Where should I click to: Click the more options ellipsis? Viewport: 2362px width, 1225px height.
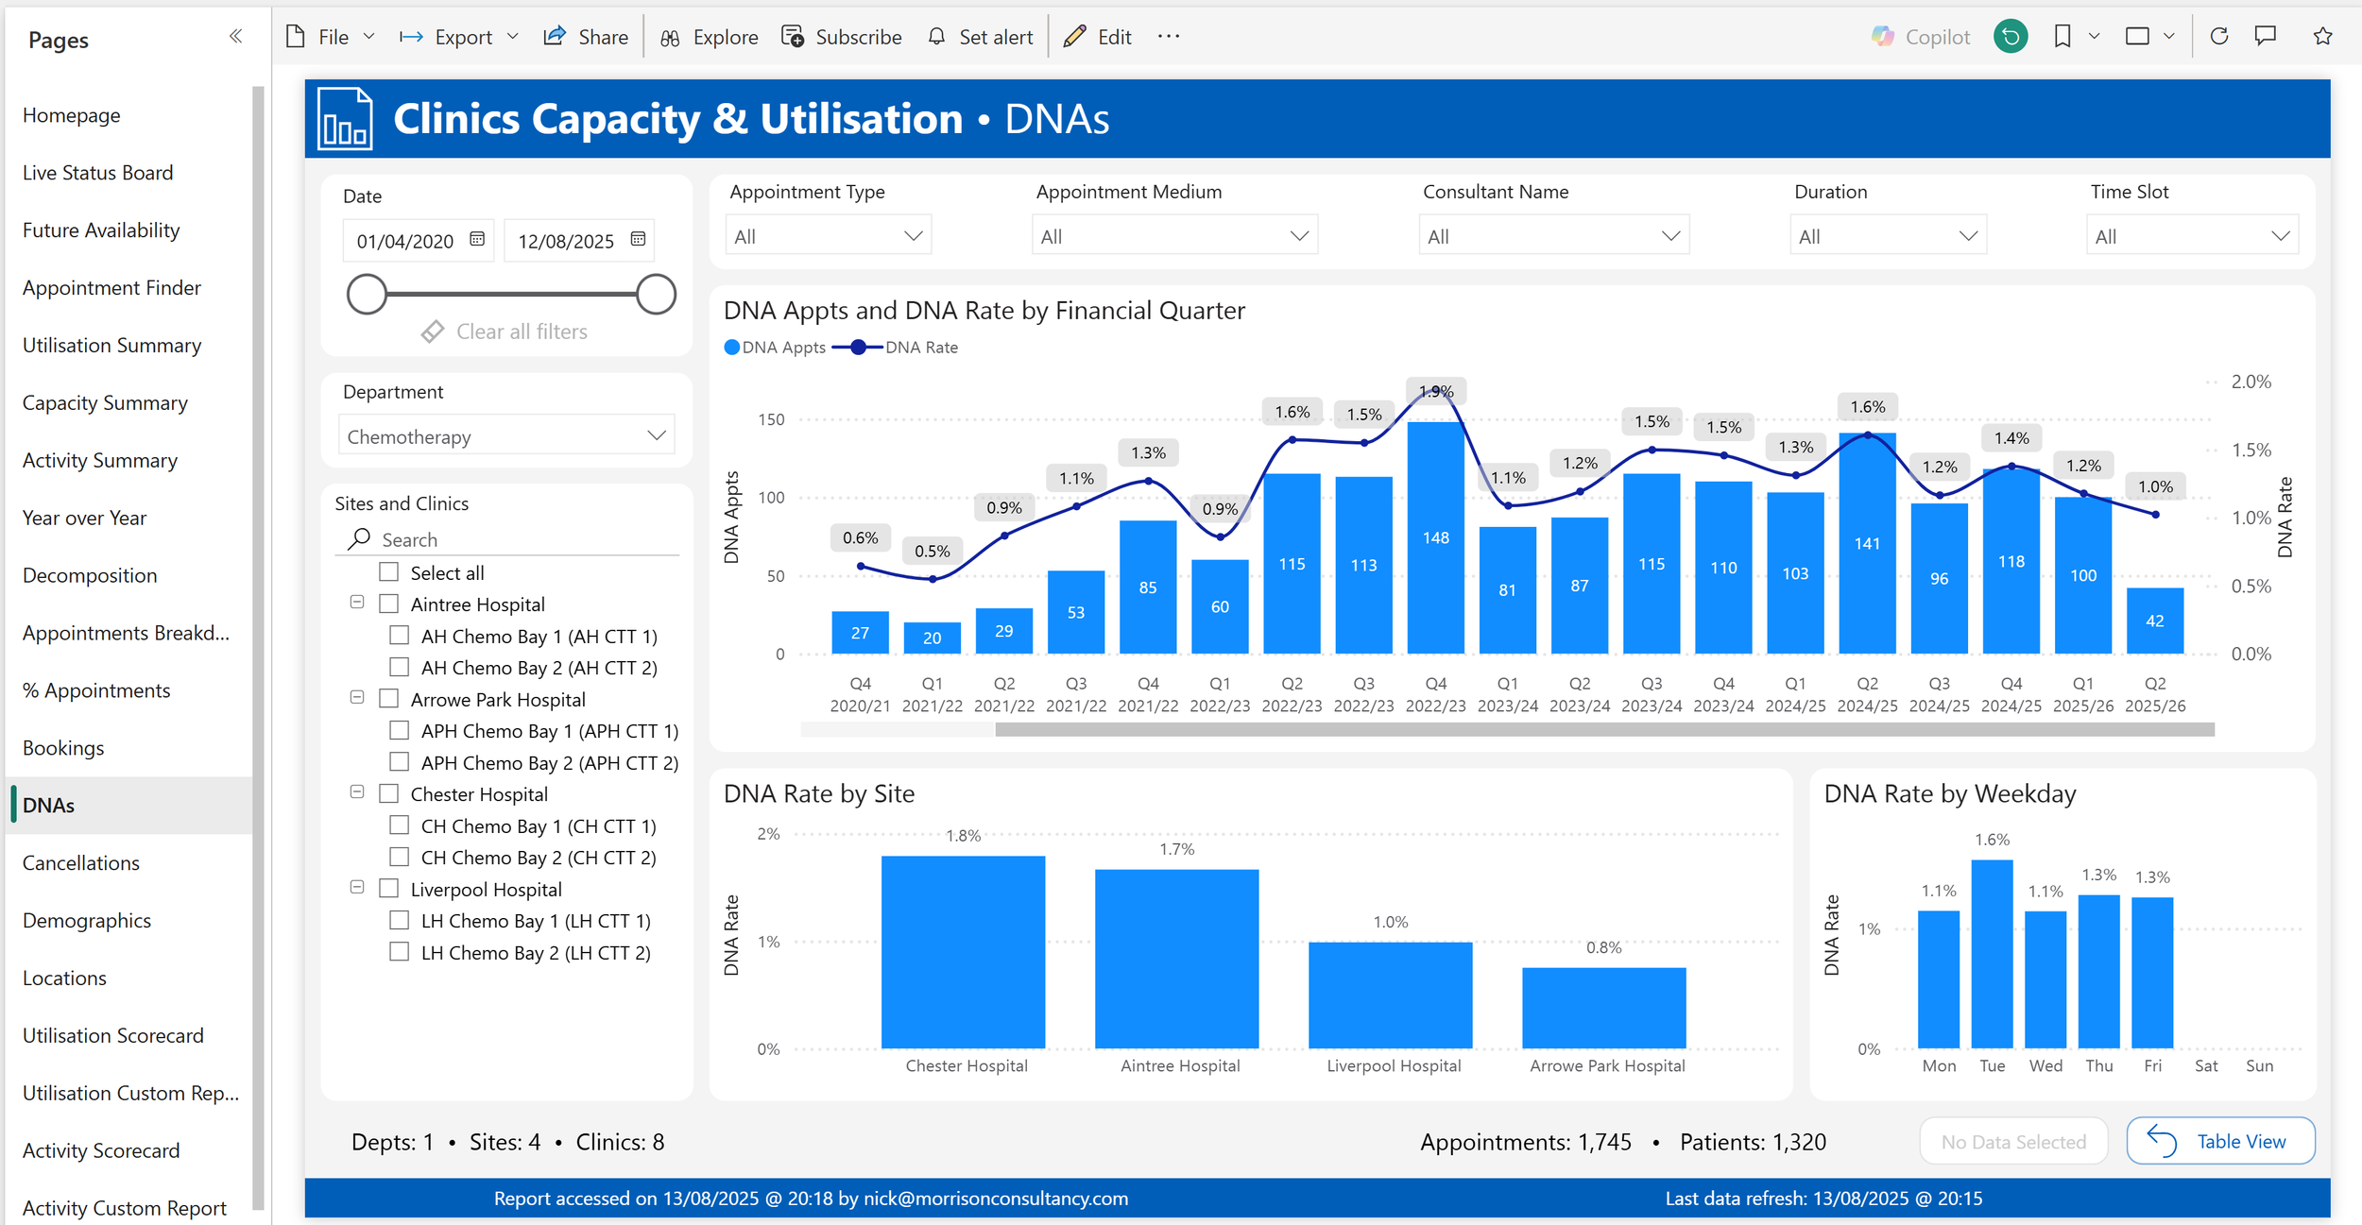(x=1169, y=37)
